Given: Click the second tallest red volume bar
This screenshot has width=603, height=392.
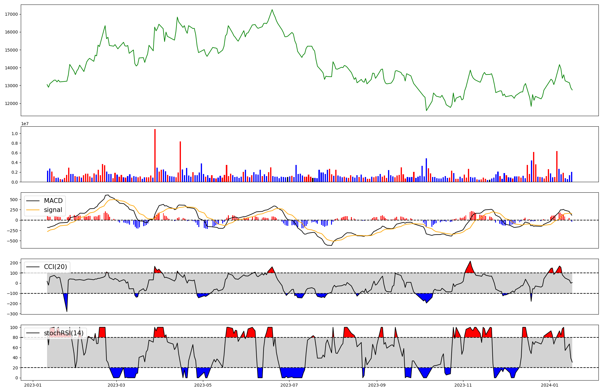Looking at the screenshot, I should [x=180, y=161].
